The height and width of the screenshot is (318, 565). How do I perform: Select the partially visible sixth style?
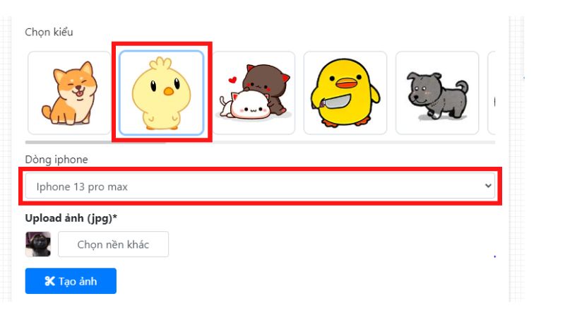[492, 93]
